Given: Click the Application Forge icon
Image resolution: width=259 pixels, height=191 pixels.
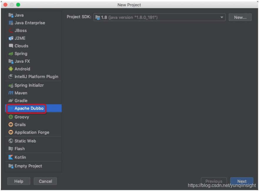Looking at the screenshot, I should click(x=11, y=132).
